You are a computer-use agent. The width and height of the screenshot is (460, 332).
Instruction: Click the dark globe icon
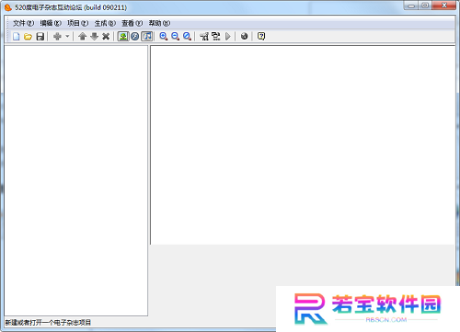244,37
